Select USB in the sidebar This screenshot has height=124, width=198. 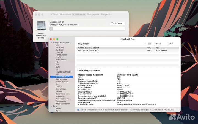tap(57, 74)
